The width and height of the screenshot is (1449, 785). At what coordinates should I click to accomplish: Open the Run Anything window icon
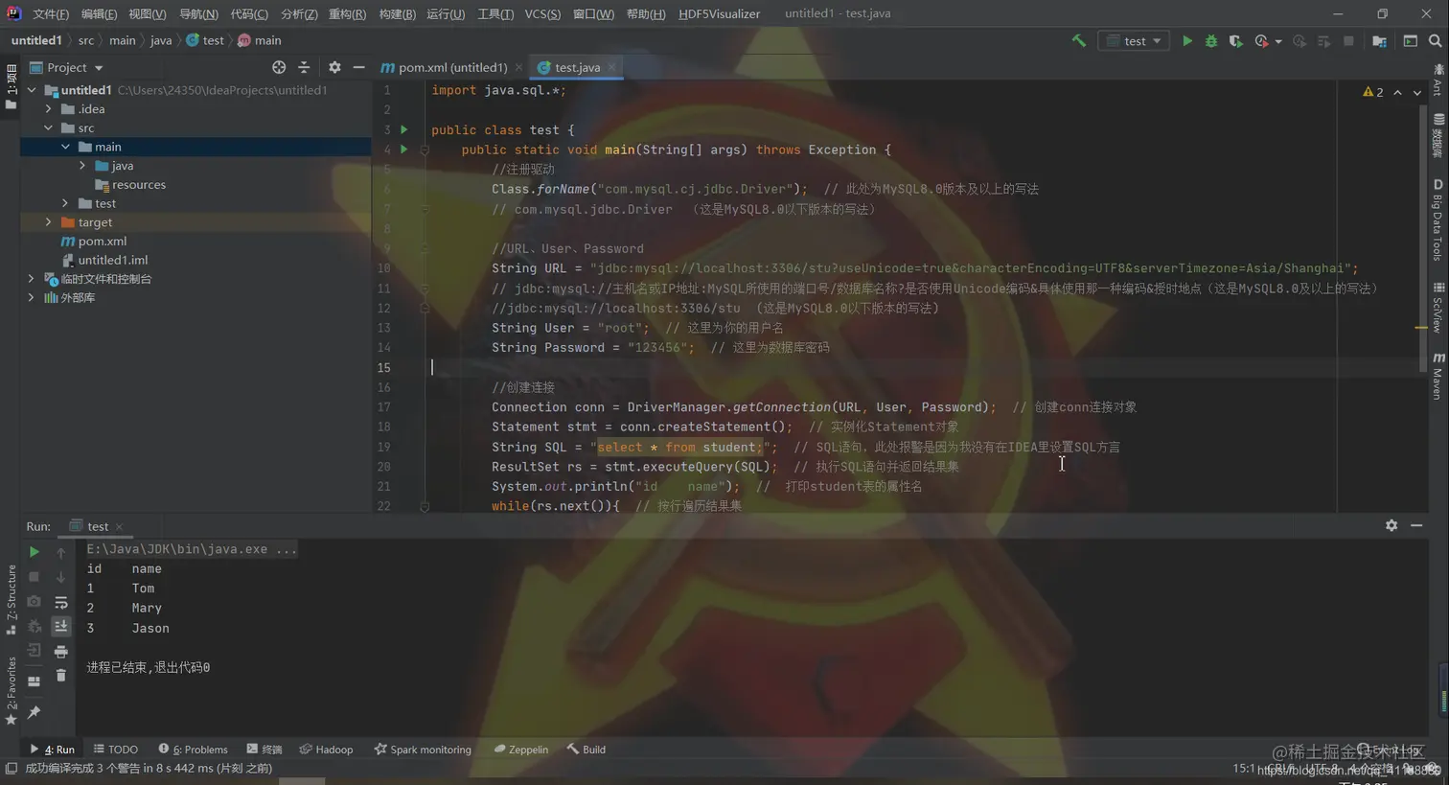click(x=1411, y=41)
